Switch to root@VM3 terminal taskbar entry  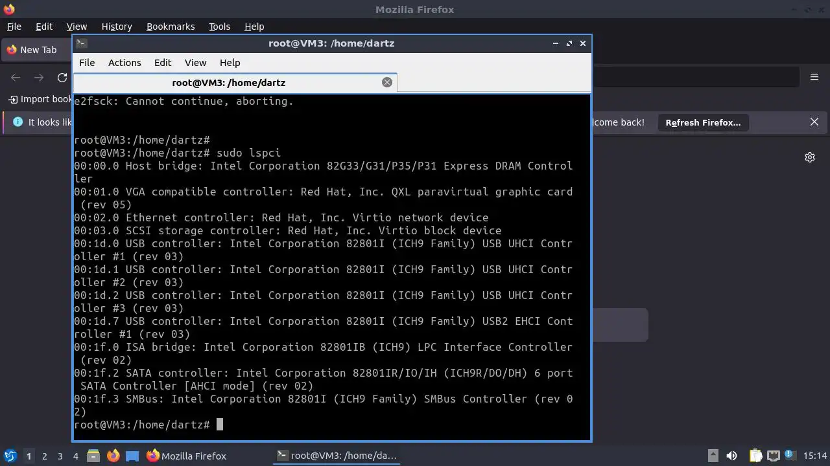click(x=337, y=456)
